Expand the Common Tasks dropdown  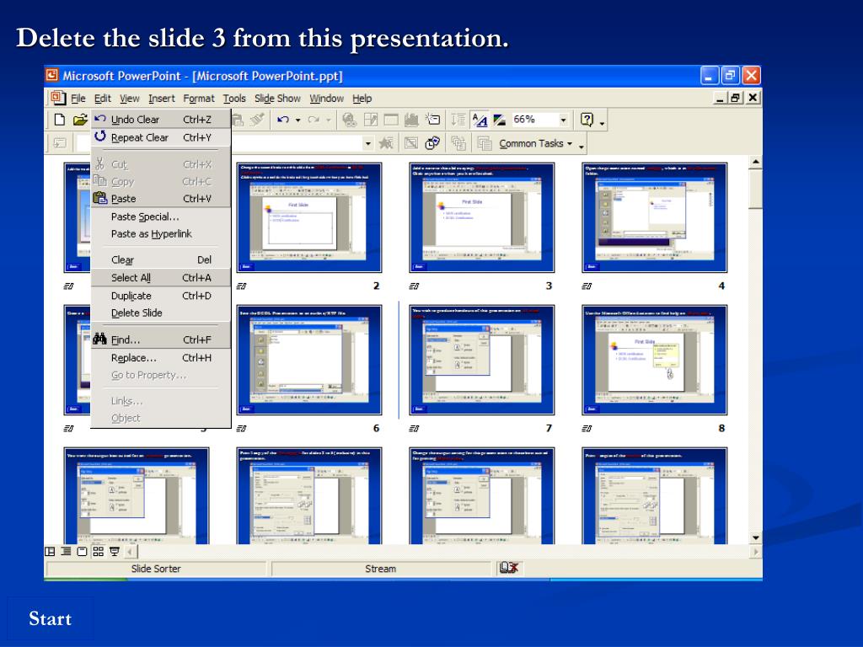click(x=535, y=143)
